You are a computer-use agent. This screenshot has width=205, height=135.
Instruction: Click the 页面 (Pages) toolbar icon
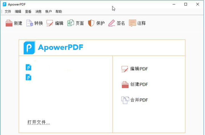tap(71, 23)
